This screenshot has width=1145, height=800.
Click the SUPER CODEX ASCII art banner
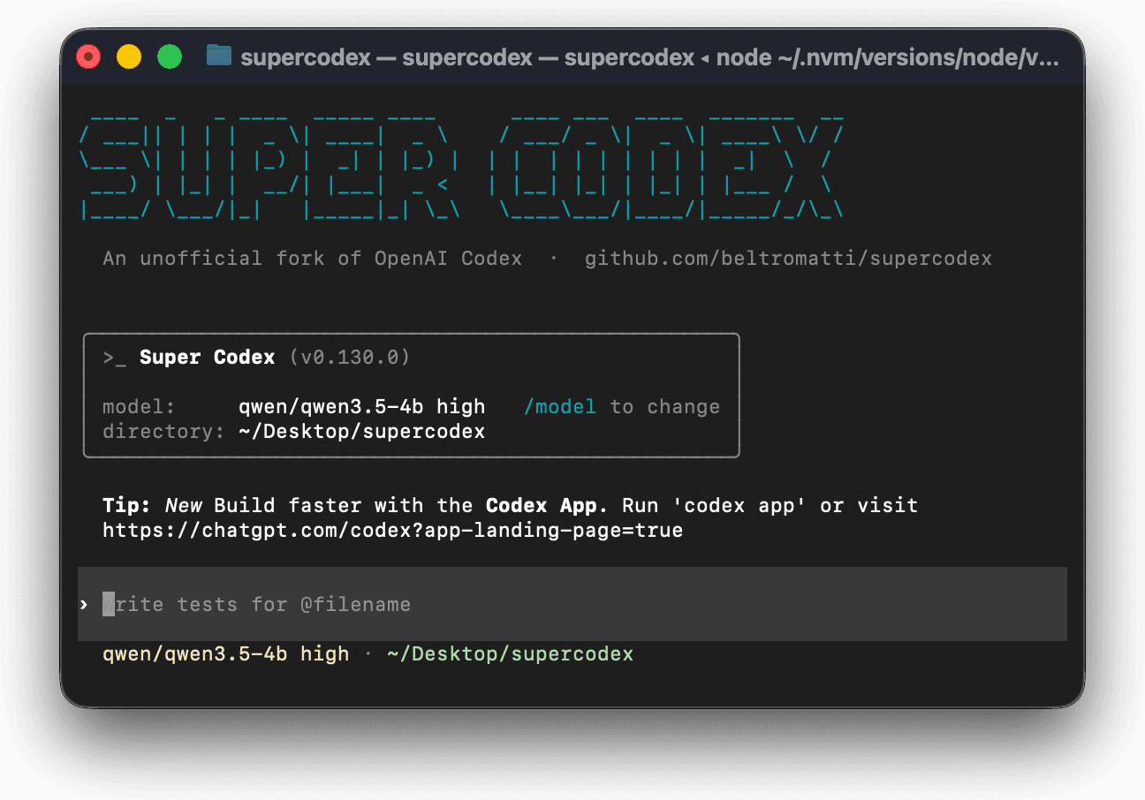click(x=462, y=168)
